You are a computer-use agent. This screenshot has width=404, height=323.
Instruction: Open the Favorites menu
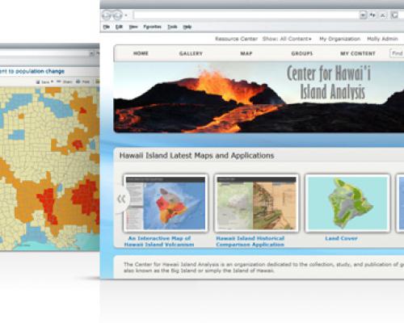[x=152, y=27]
